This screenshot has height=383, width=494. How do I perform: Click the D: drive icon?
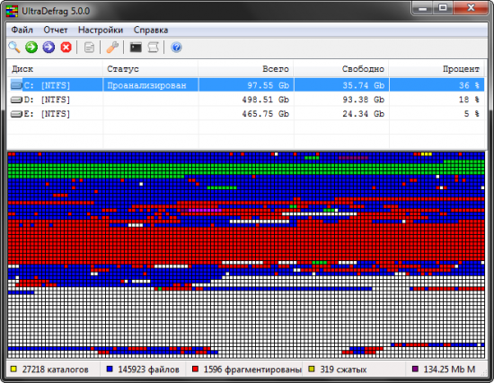[x=16, y=100]
